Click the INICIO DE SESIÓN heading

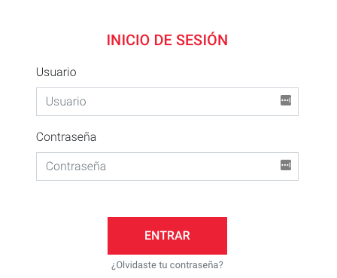click(167, 40)
